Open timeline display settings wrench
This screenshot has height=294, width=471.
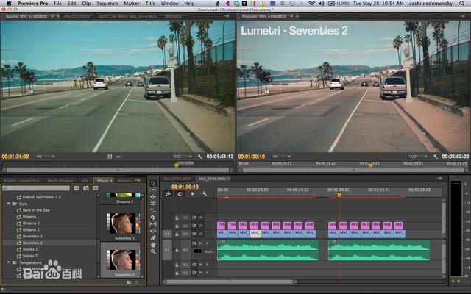(205, 194)
